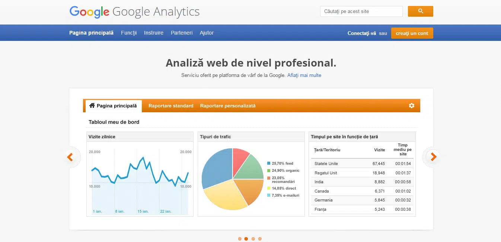The height and width of the screenshot is (242, 501).
Task: Click the Conectați-vă sign-in link
Action: (x=362, y=33)
